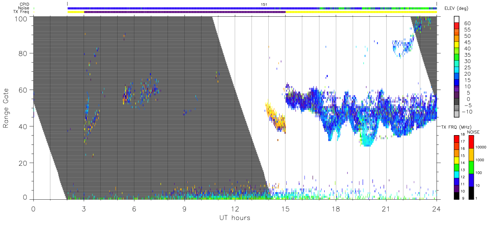
Task: Click the 40 tick label on Range Gate axis
Action: 23,126
